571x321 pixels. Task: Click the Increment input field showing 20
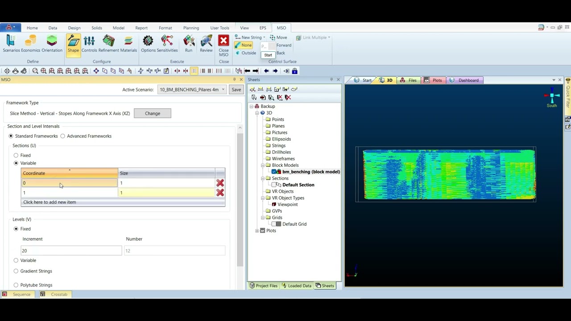[x=71, y=251]
